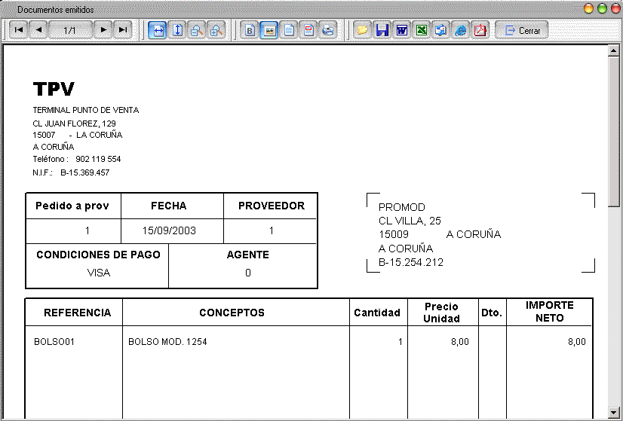Click the page icon with red box
The height and width of the screenshot is (421, 623).
coord(308,30)
